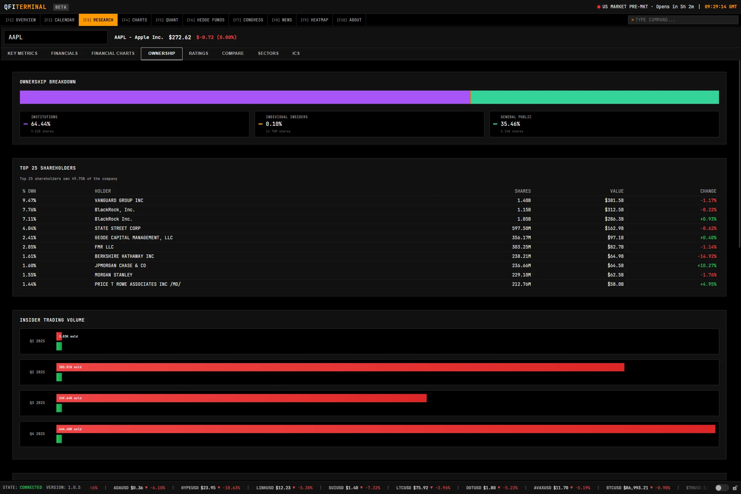Open the Heatmap tab
This screenshot has width=741, height=494.
coord(314,20)
